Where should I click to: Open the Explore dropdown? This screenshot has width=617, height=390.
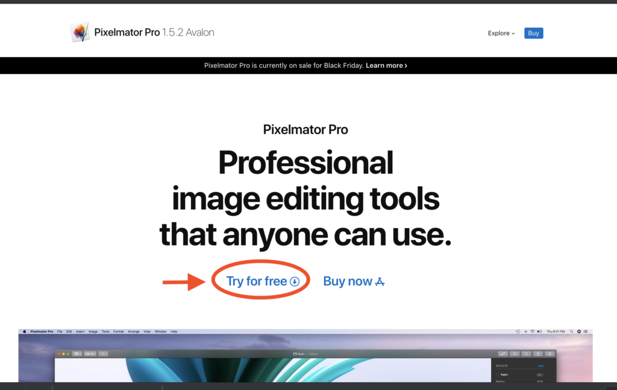coord(501,33)
